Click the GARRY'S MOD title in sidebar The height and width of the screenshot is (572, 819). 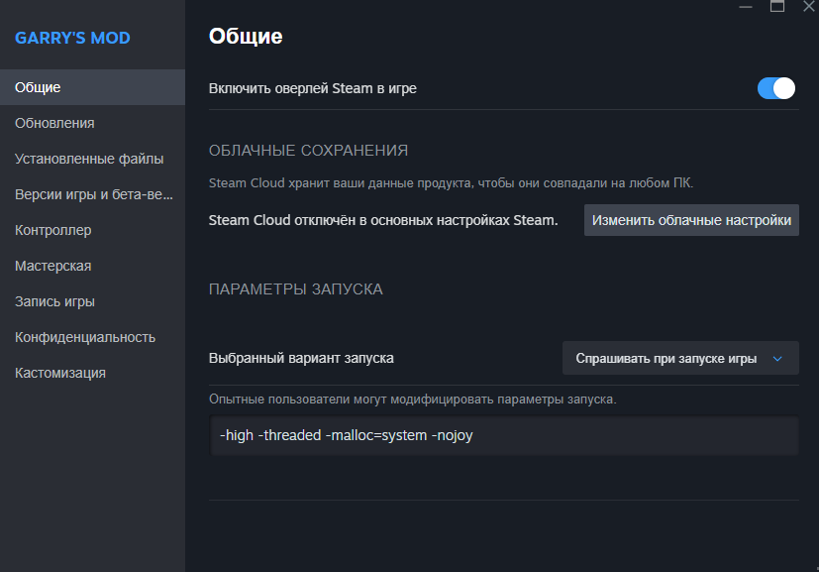(x=72, y=39)
